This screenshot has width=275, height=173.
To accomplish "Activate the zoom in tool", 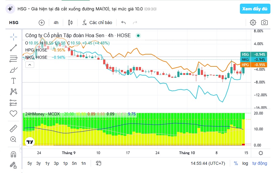I will (13, 139).
